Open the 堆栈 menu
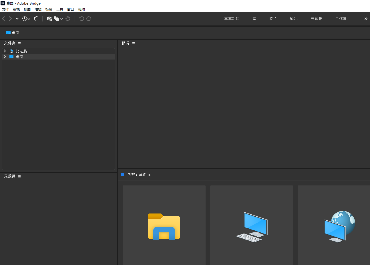This screenshot has width=370, height=265. click(38, 9)
